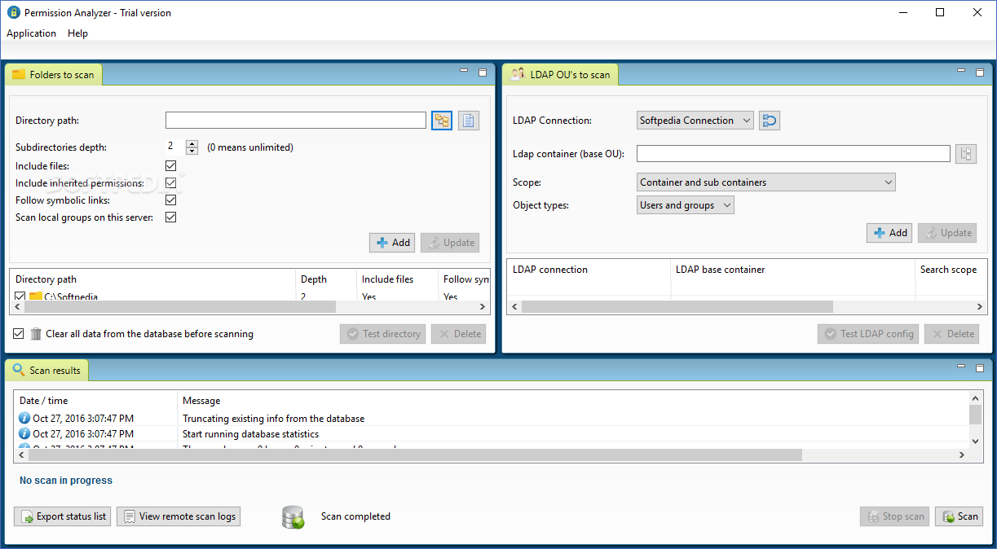Click the trash can icon beside Clear all data
The image size is (997, 549).
click(36, 334)
